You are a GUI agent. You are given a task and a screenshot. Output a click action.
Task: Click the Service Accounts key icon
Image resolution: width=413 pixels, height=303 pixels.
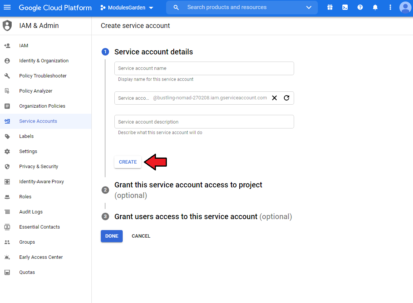(x=7, y=121)
